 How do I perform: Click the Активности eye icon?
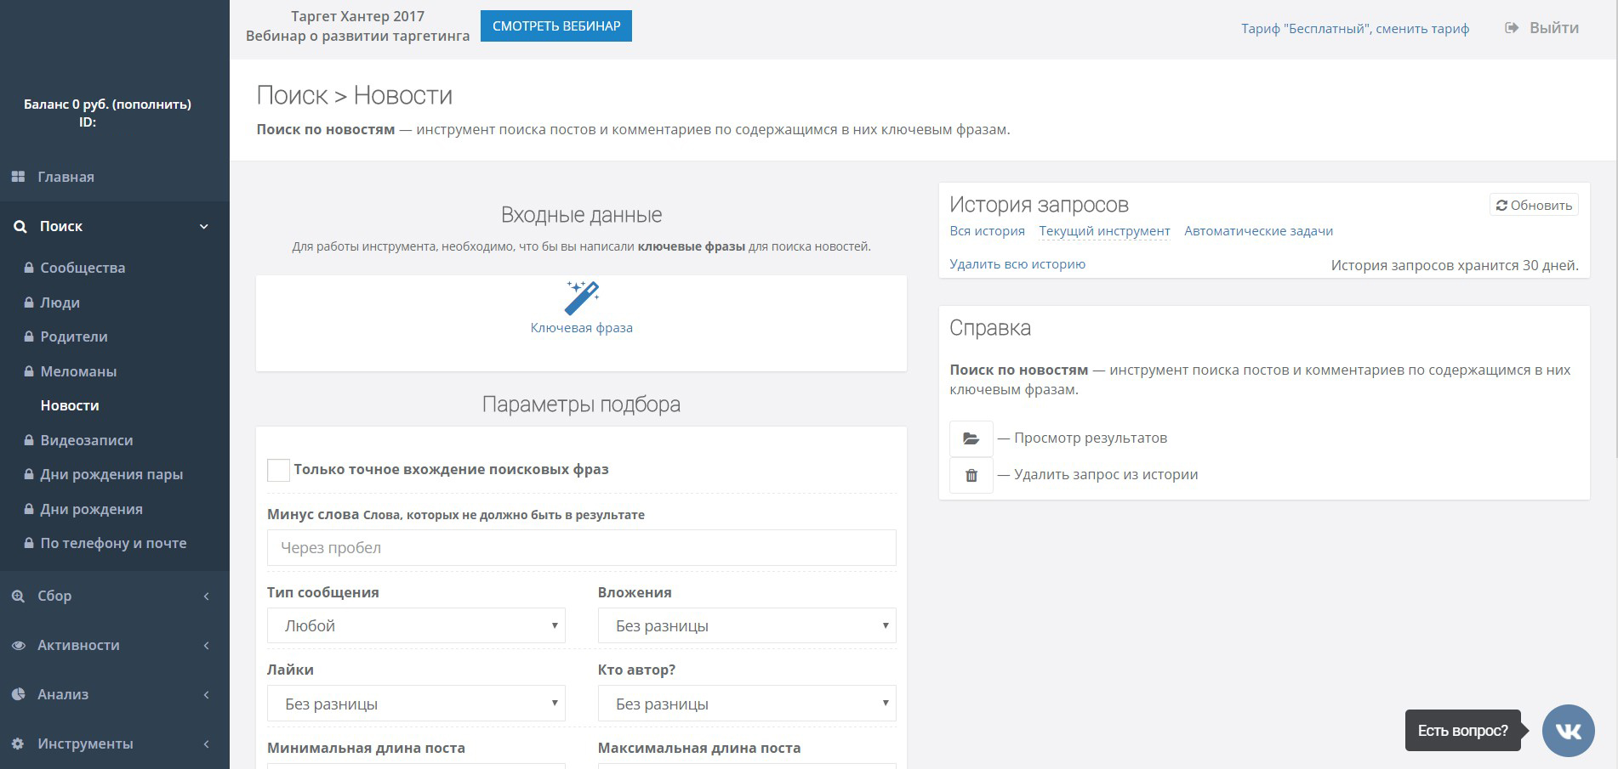[x=18, y=645]
